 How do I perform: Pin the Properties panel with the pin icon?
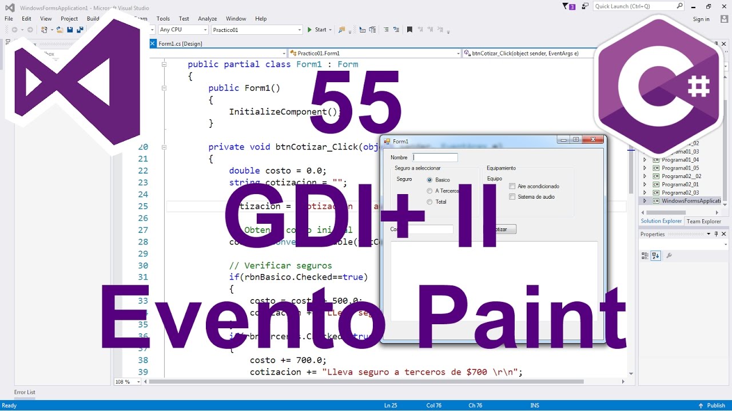click(716, 234)
